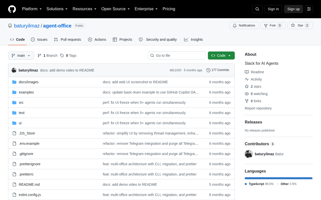The image size is (321, 200).
Task: Switch to the Pull requests tab
Action: click(x=67, y=39)
